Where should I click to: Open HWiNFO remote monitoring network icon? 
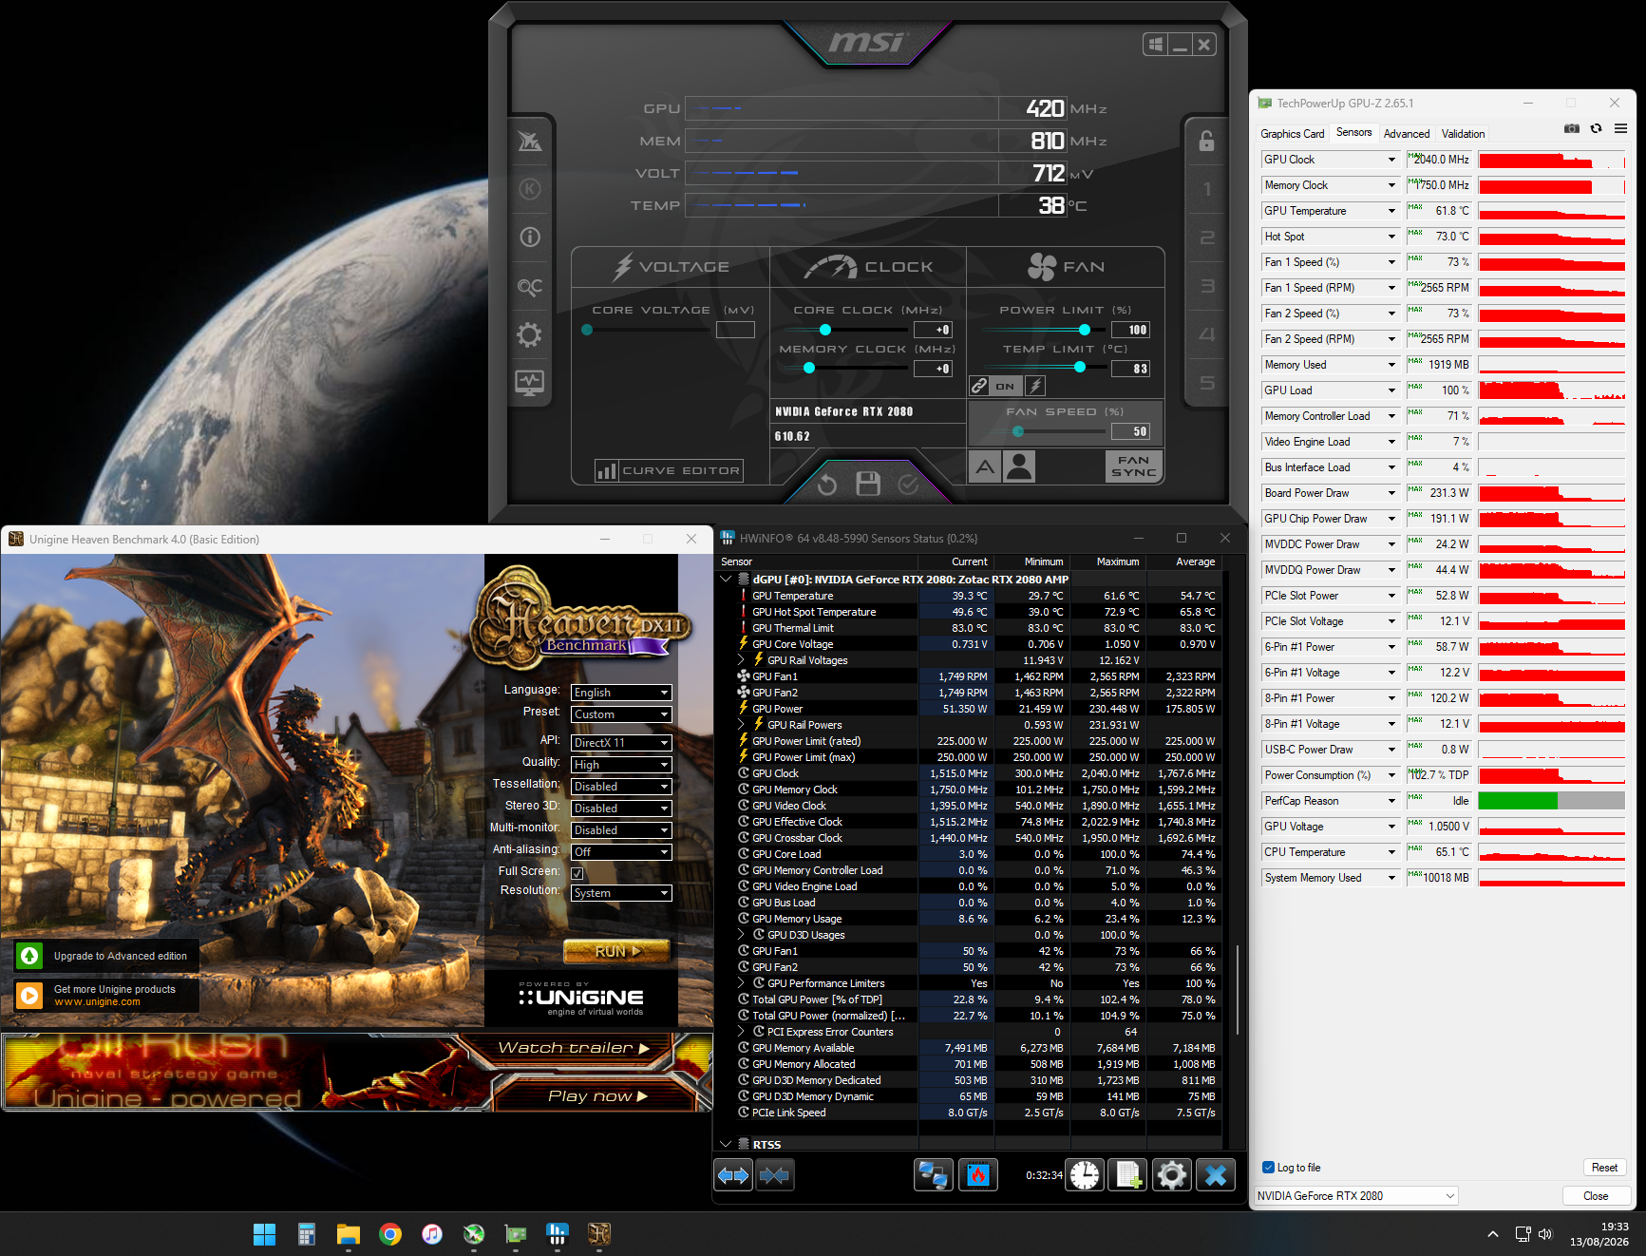tap(934, 1175)
